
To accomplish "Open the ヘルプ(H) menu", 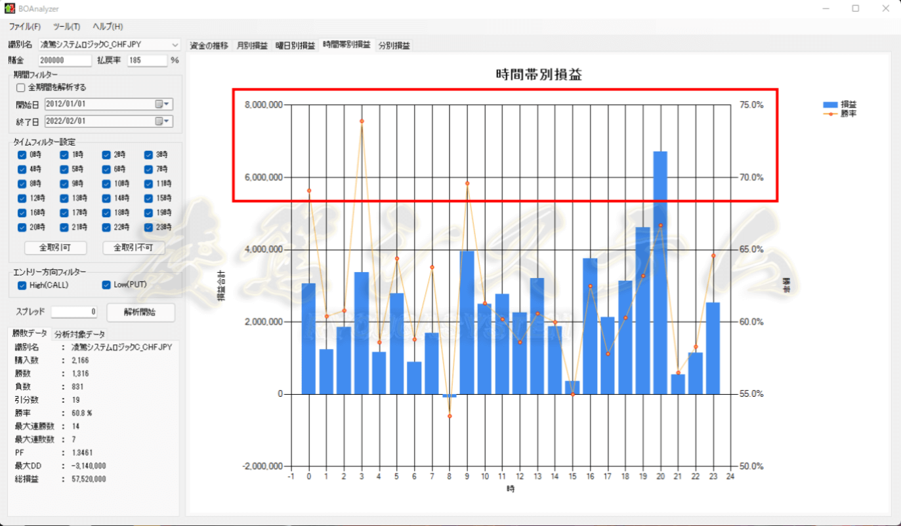I will (x=108, y=26).
